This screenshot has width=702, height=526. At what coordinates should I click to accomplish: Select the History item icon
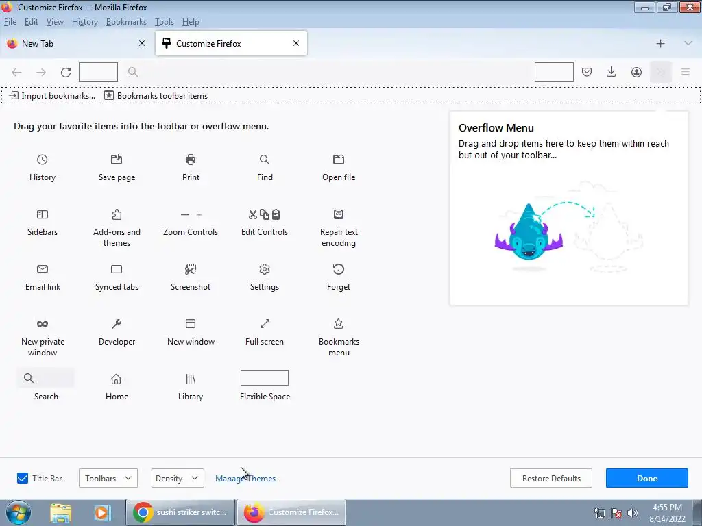42,160
